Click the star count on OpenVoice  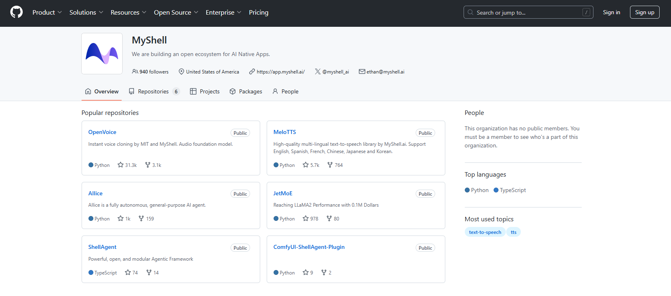tap(127, 165)
